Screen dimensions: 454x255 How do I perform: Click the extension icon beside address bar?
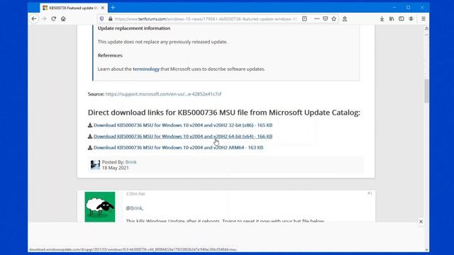coord(345,19)
